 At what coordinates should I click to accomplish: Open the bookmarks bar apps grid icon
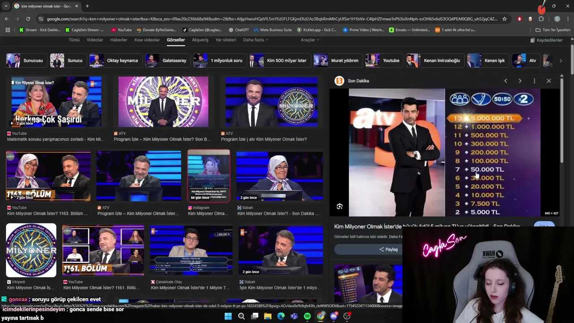point(8,30)
